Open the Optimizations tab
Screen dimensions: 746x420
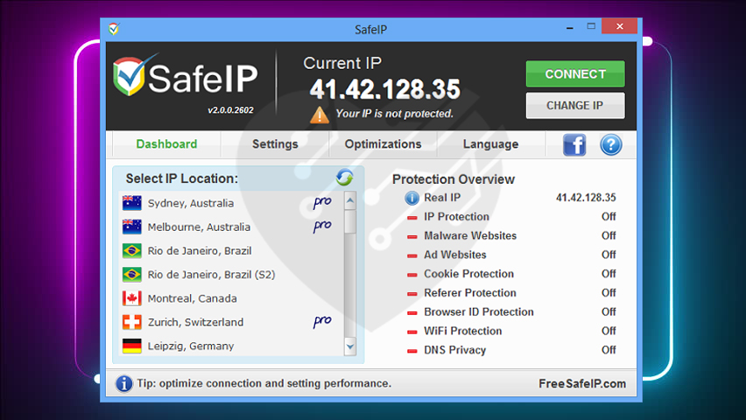(x=383, y=144)
